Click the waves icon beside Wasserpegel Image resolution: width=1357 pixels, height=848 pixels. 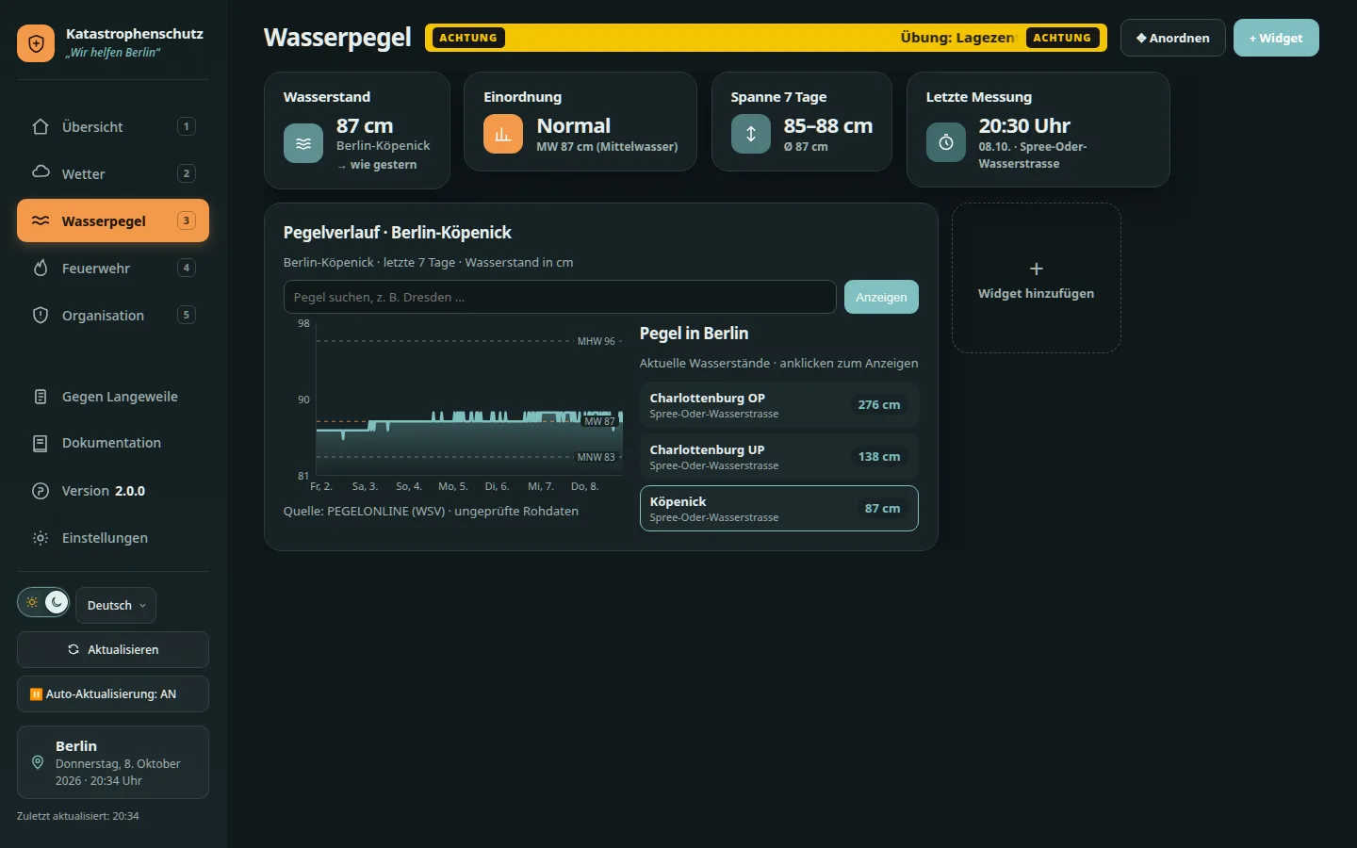41,220
